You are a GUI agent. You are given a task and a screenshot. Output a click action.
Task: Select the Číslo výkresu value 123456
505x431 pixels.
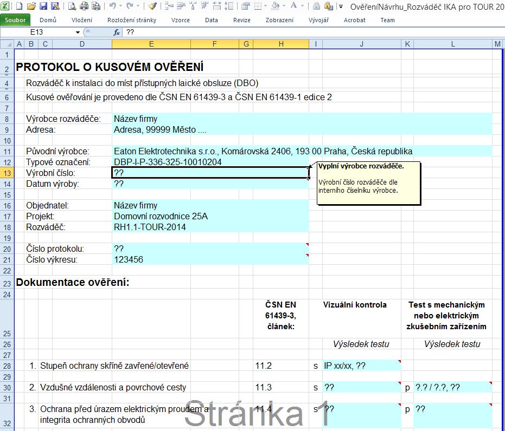210,260
